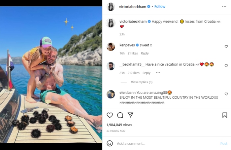
Task: Open __beckham75__'s profile avatar
Action: coord(111,66)
